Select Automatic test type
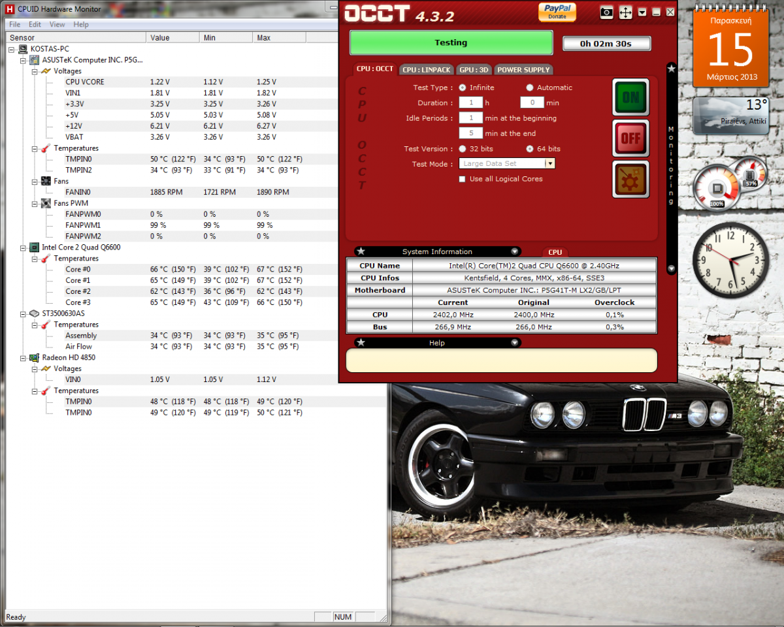Viewport: 784px width, 627px height. (x=530, y=88)
